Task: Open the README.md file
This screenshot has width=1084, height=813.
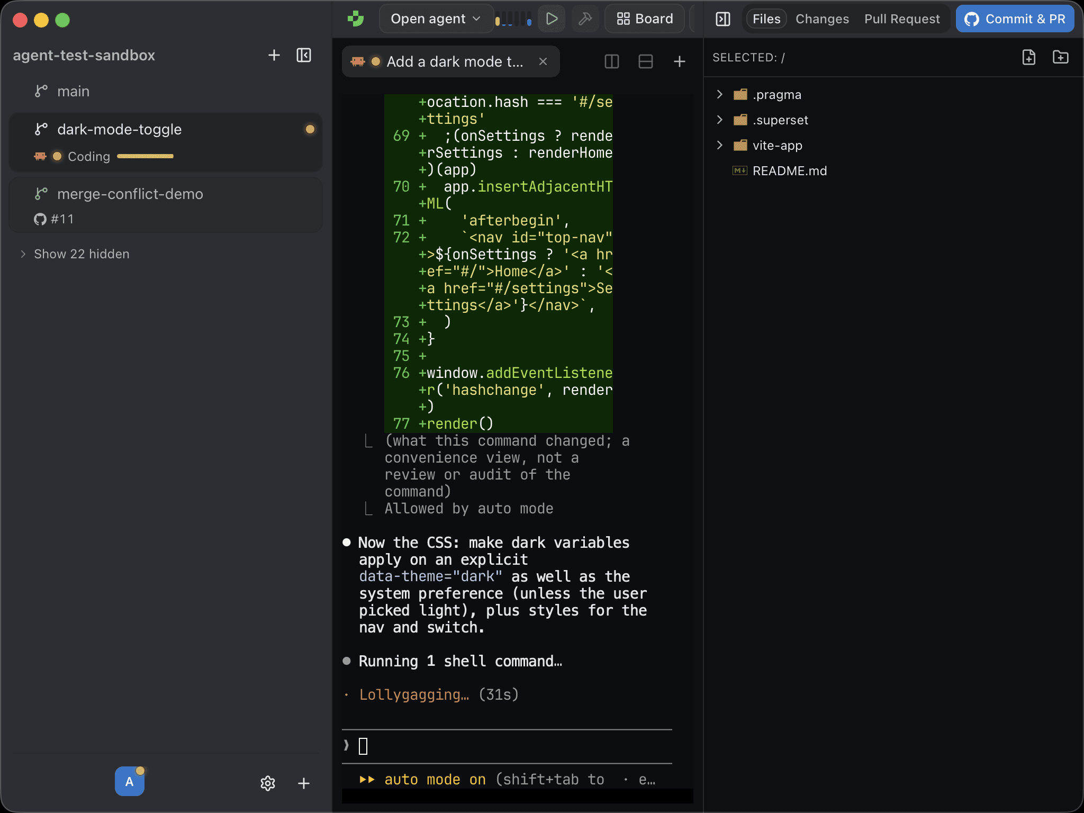Action: coord(789,170)
